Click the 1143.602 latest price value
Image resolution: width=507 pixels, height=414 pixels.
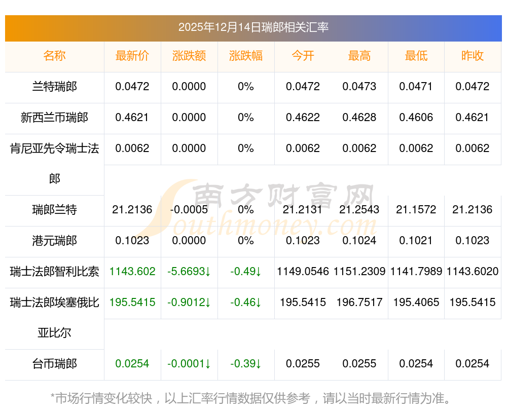click(132, 272)
